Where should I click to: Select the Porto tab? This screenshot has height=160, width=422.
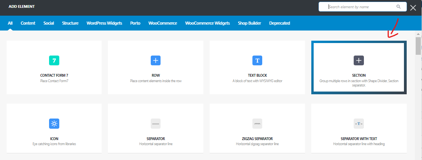click(135, 23)
